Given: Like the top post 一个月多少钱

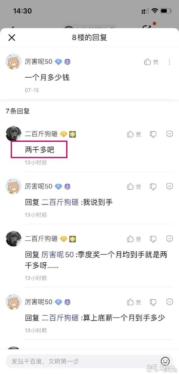Looking at the screenshot, I should point(151,62).
